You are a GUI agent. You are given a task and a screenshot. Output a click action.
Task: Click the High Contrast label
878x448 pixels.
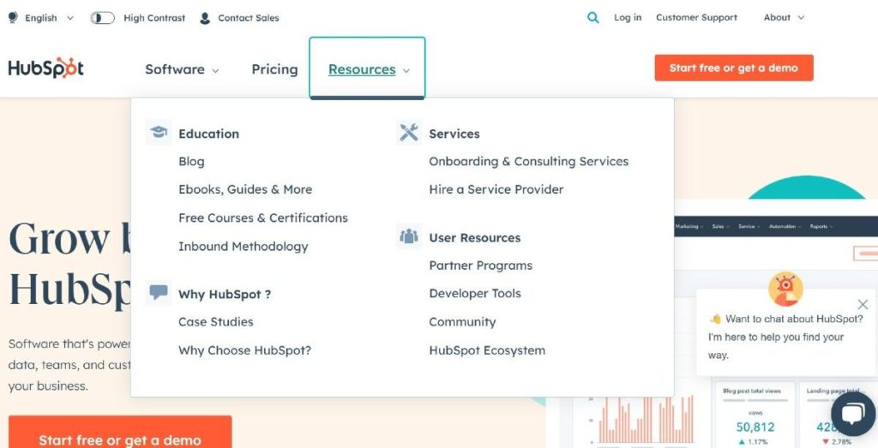pos(154,18)
